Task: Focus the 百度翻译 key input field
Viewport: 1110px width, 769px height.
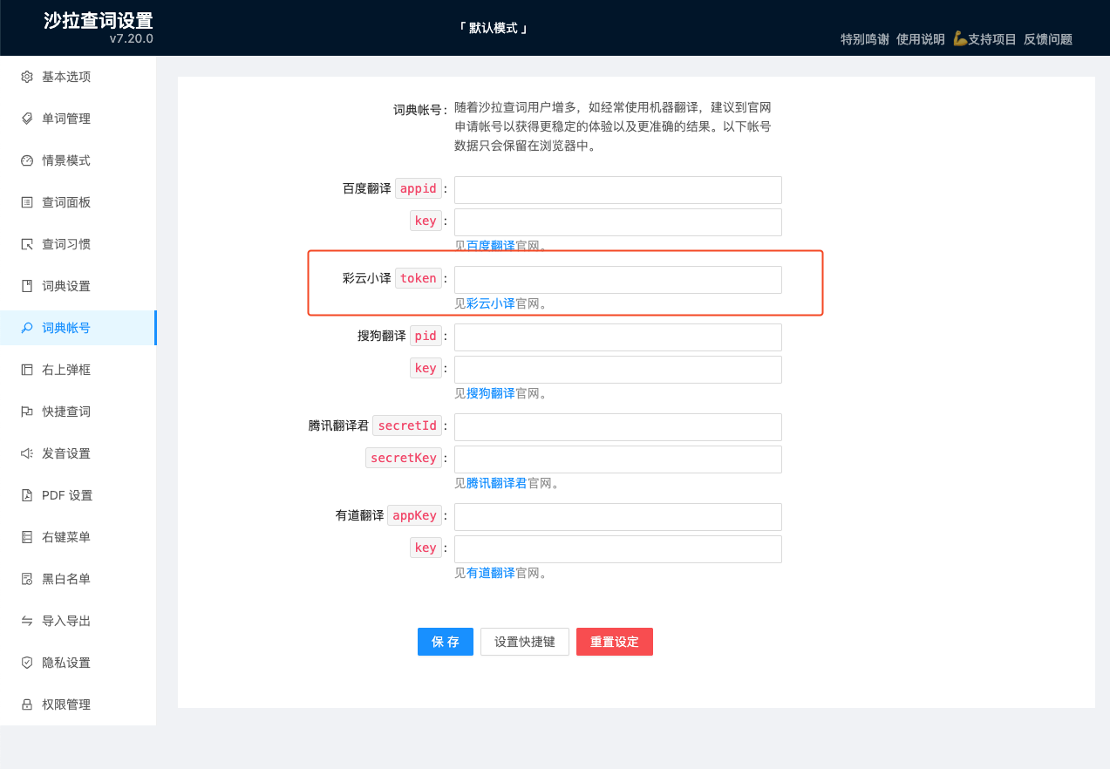Action: [618, 222]
